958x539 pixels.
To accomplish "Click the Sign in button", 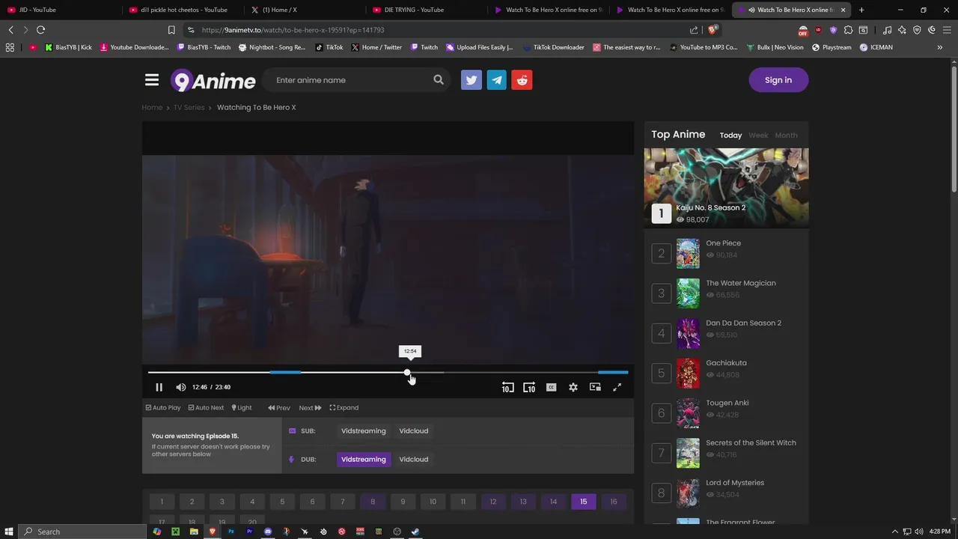I will point(778,80).
